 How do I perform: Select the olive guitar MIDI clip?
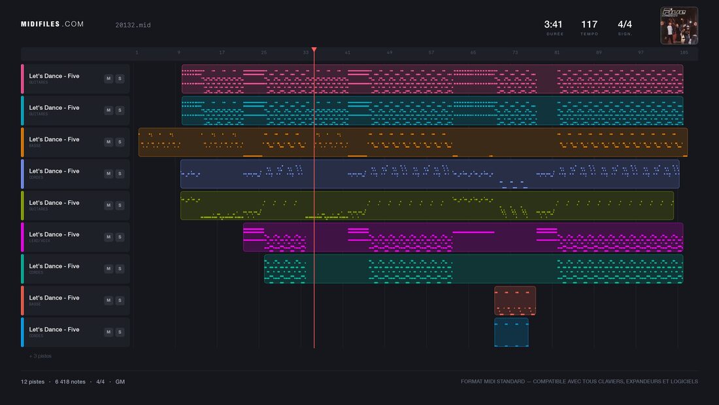[x=427, y=205]
